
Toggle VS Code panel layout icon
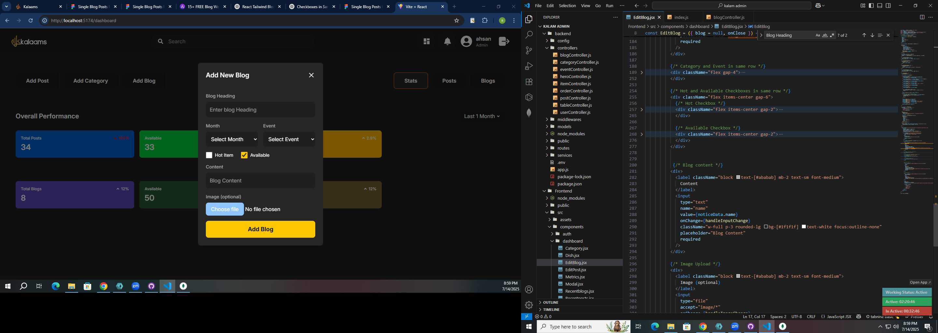tap(880, 6)
